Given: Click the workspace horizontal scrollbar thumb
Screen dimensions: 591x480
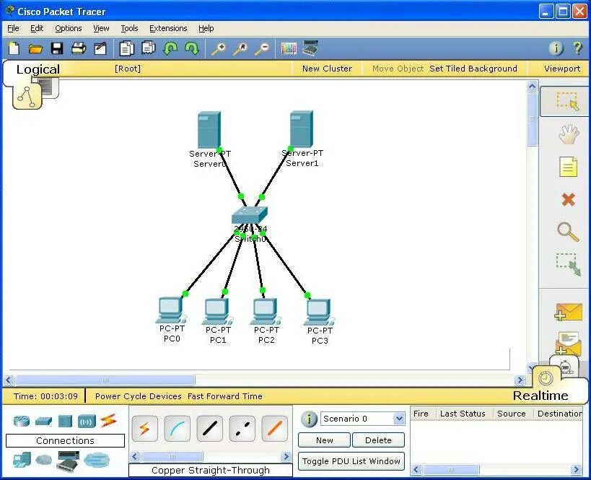Looking at the screenshot, I should click(105, 380).
